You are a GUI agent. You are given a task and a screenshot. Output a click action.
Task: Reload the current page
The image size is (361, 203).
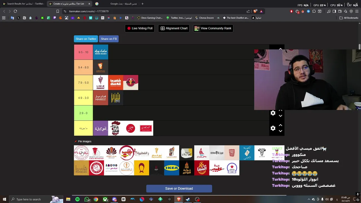(15, 11)
